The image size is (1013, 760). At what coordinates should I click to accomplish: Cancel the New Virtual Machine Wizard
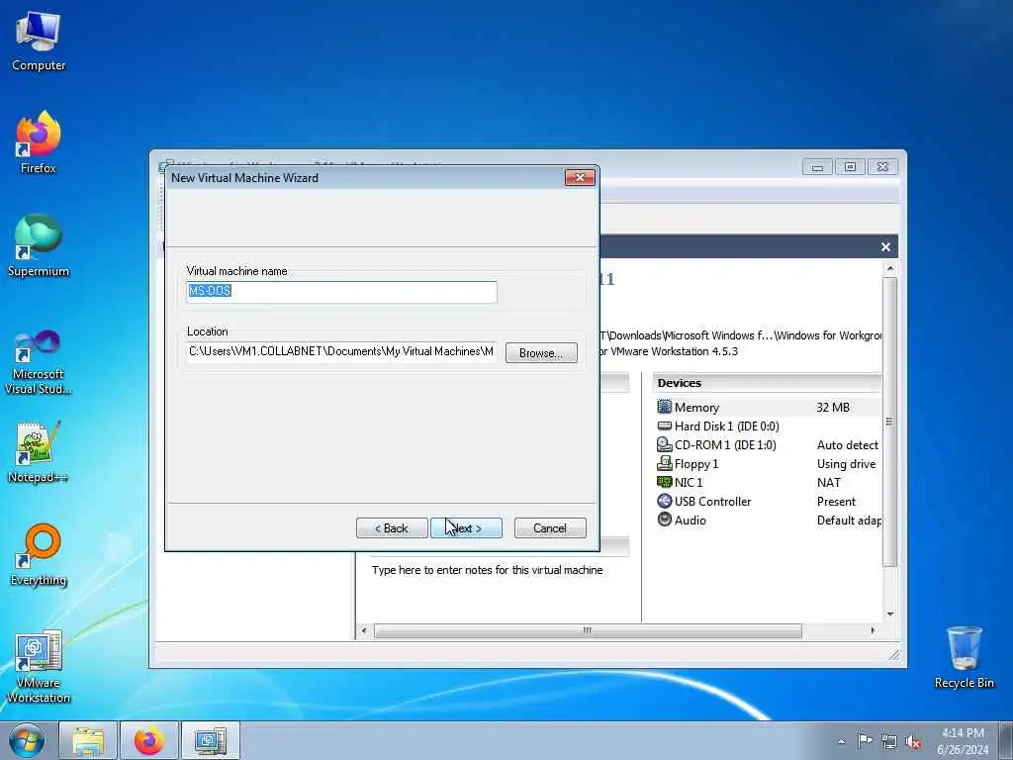pos(550,528)
